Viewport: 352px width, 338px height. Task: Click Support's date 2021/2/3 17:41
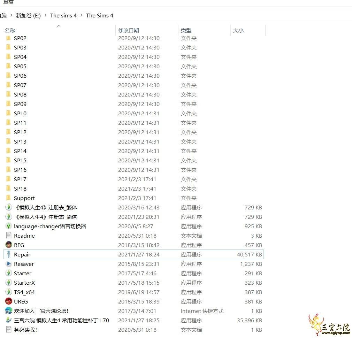137,198
